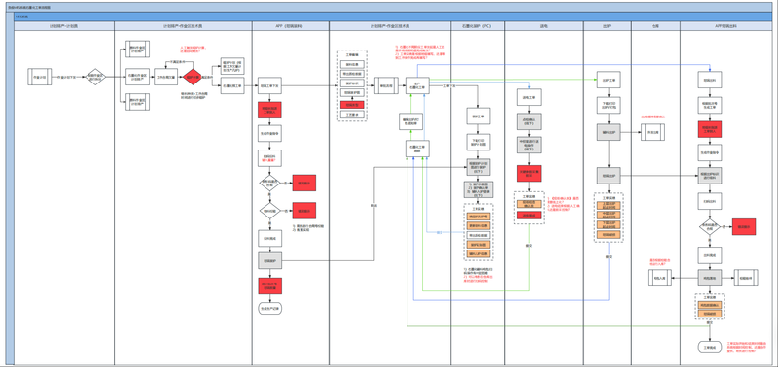
Task: Click the 出炉 swimlane header
Action: [x=607, y=26]
